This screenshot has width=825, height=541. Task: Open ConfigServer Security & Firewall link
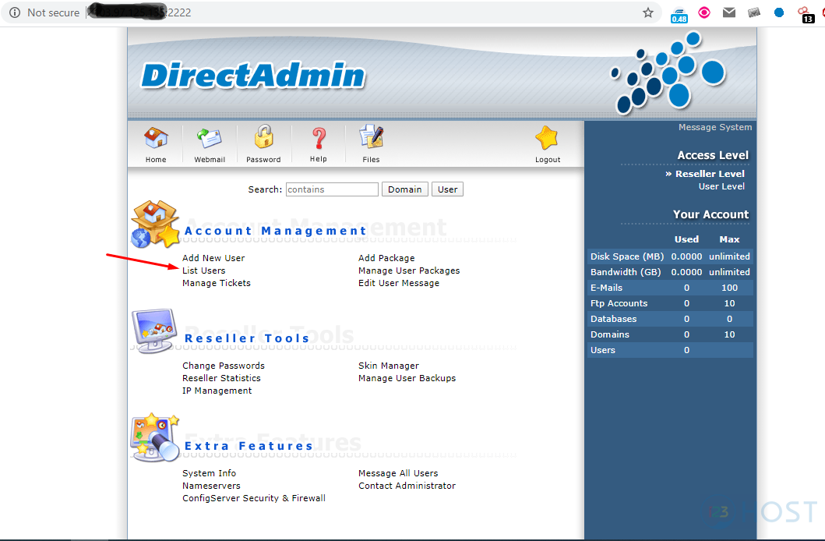click(x=254, y=498)
